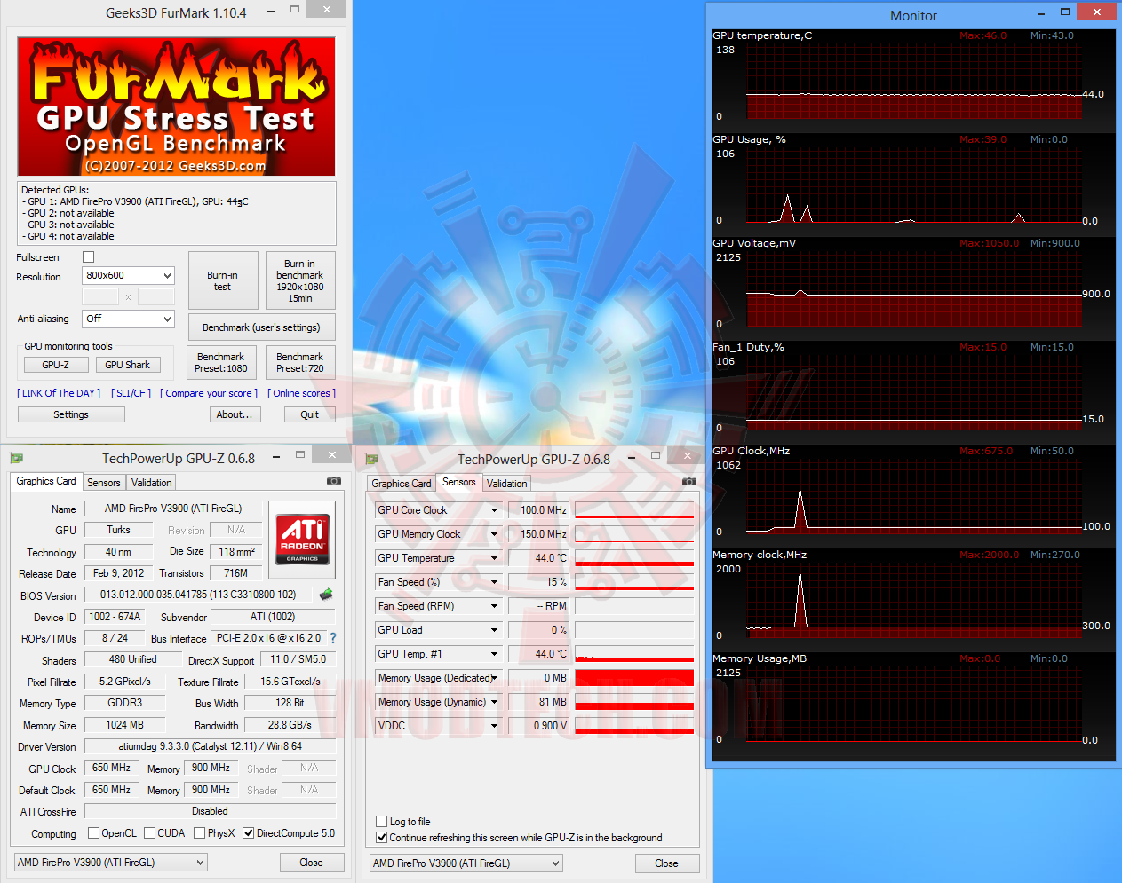Screen dimensions: 1122x883
Task: Minimize the Monitor window
Action: [1041, 13]
